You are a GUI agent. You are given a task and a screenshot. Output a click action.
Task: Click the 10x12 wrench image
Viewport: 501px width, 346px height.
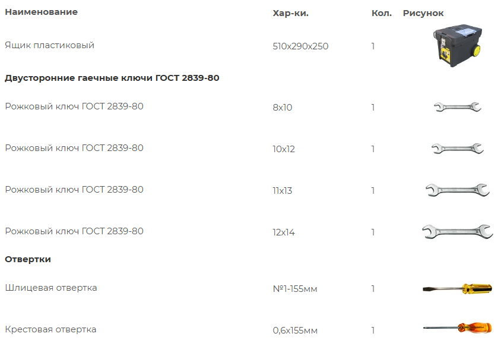pos(457,149)
